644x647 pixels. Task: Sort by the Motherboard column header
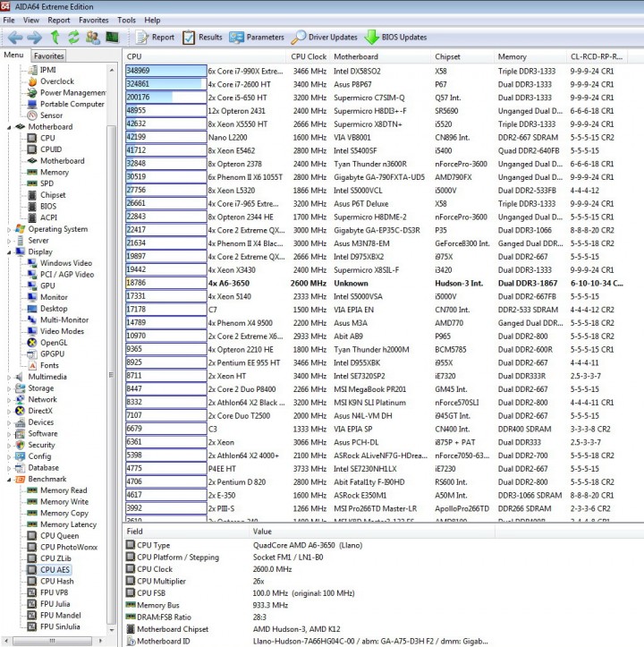tap(381, 56)
